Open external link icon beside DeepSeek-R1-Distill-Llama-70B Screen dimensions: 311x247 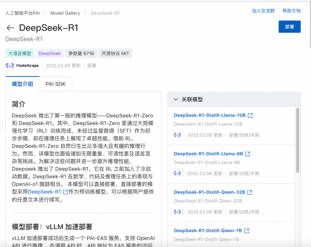pos(250,115)
